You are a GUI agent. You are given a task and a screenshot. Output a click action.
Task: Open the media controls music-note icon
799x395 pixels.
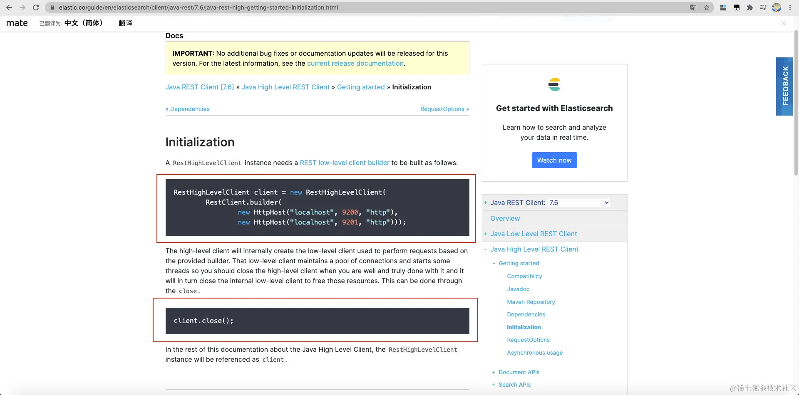click(763, 7)
